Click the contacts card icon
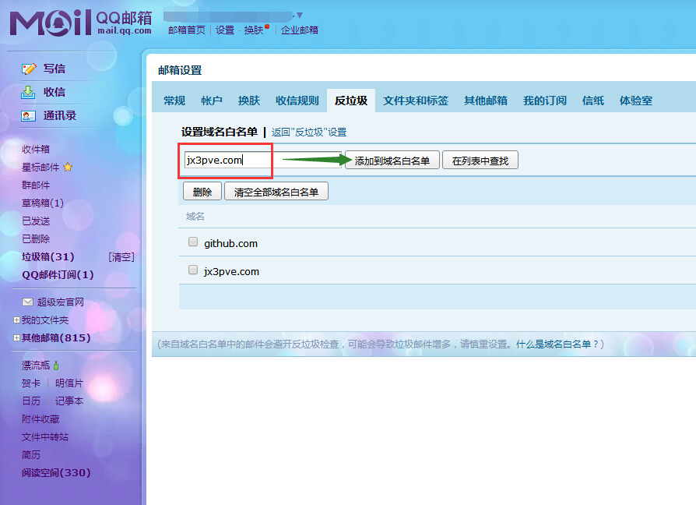The image size is (696, 505). (x=29, y=115)
